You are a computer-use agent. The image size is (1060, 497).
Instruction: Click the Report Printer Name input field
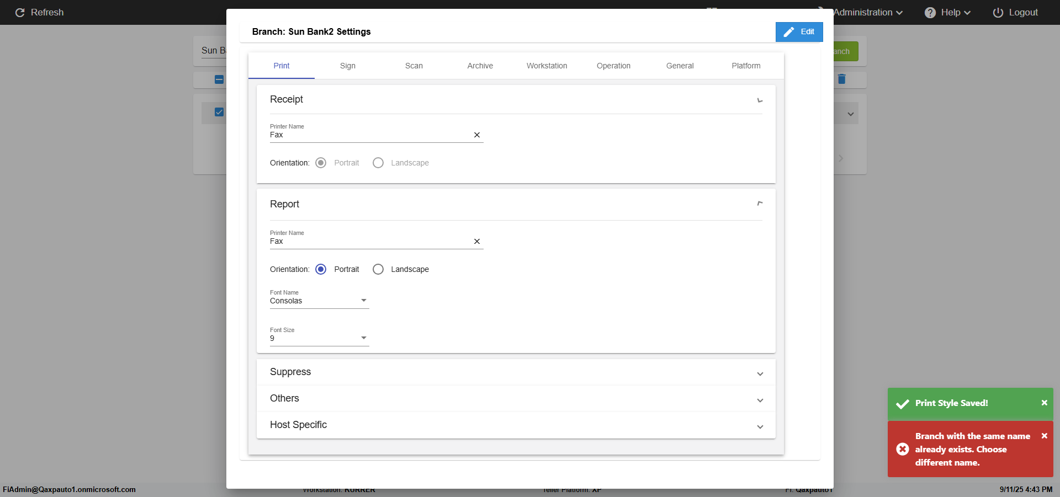[x=370, y=242]
